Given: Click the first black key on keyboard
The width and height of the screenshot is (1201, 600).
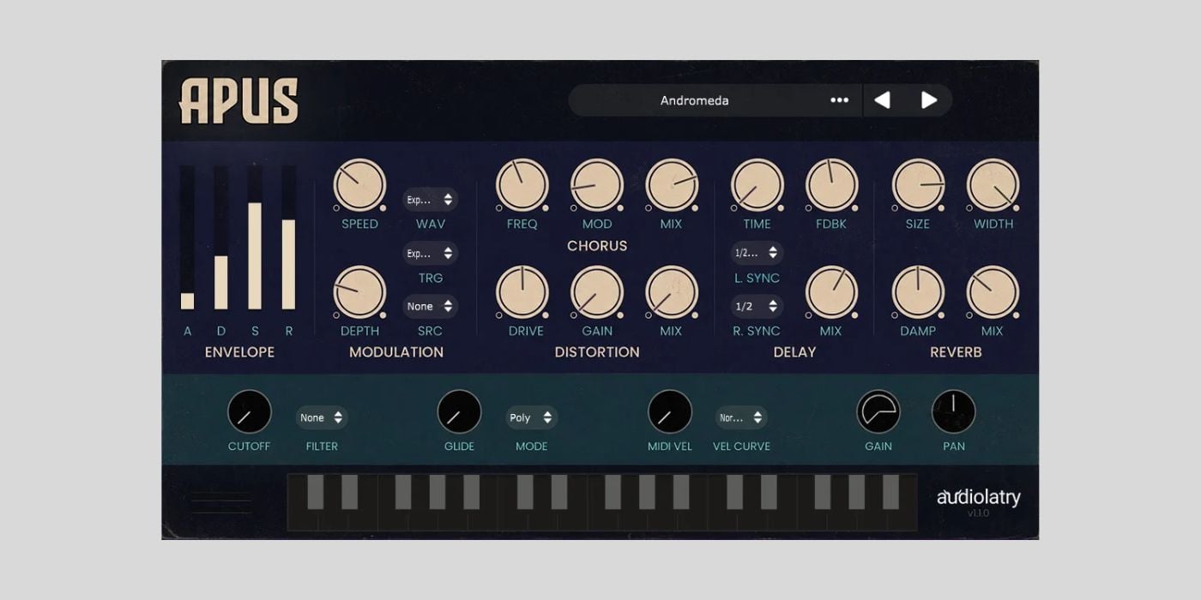Looking at the screenshot, I should [x=316, y=492].
